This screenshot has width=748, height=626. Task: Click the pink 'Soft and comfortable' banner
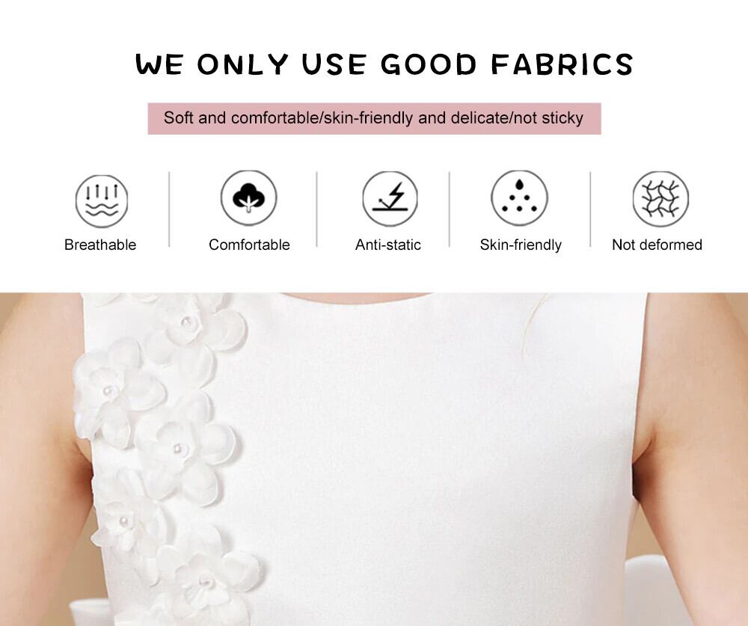[x=374, y=118]
